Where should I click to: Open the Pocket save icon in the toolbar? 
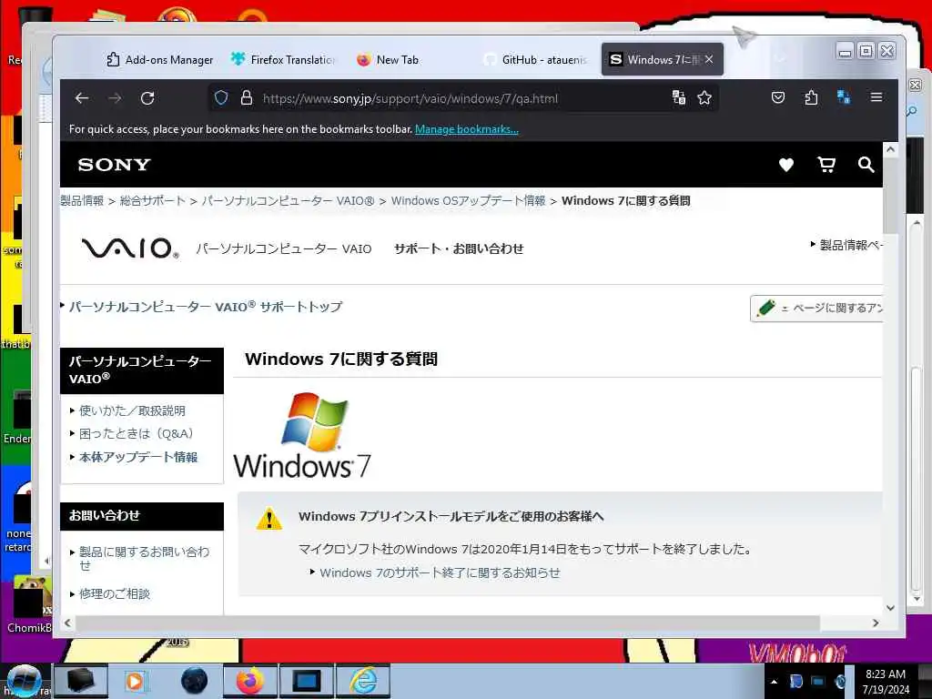click(x=778, y=97)
